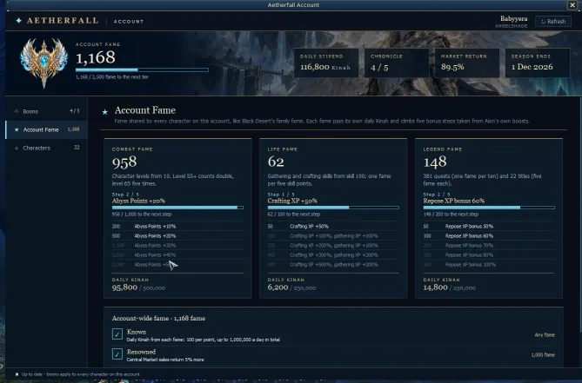Viewport: 582px width, 383px height.
Task: Click the Combat Fame progress bar
Action: click(x=177, y=208)
